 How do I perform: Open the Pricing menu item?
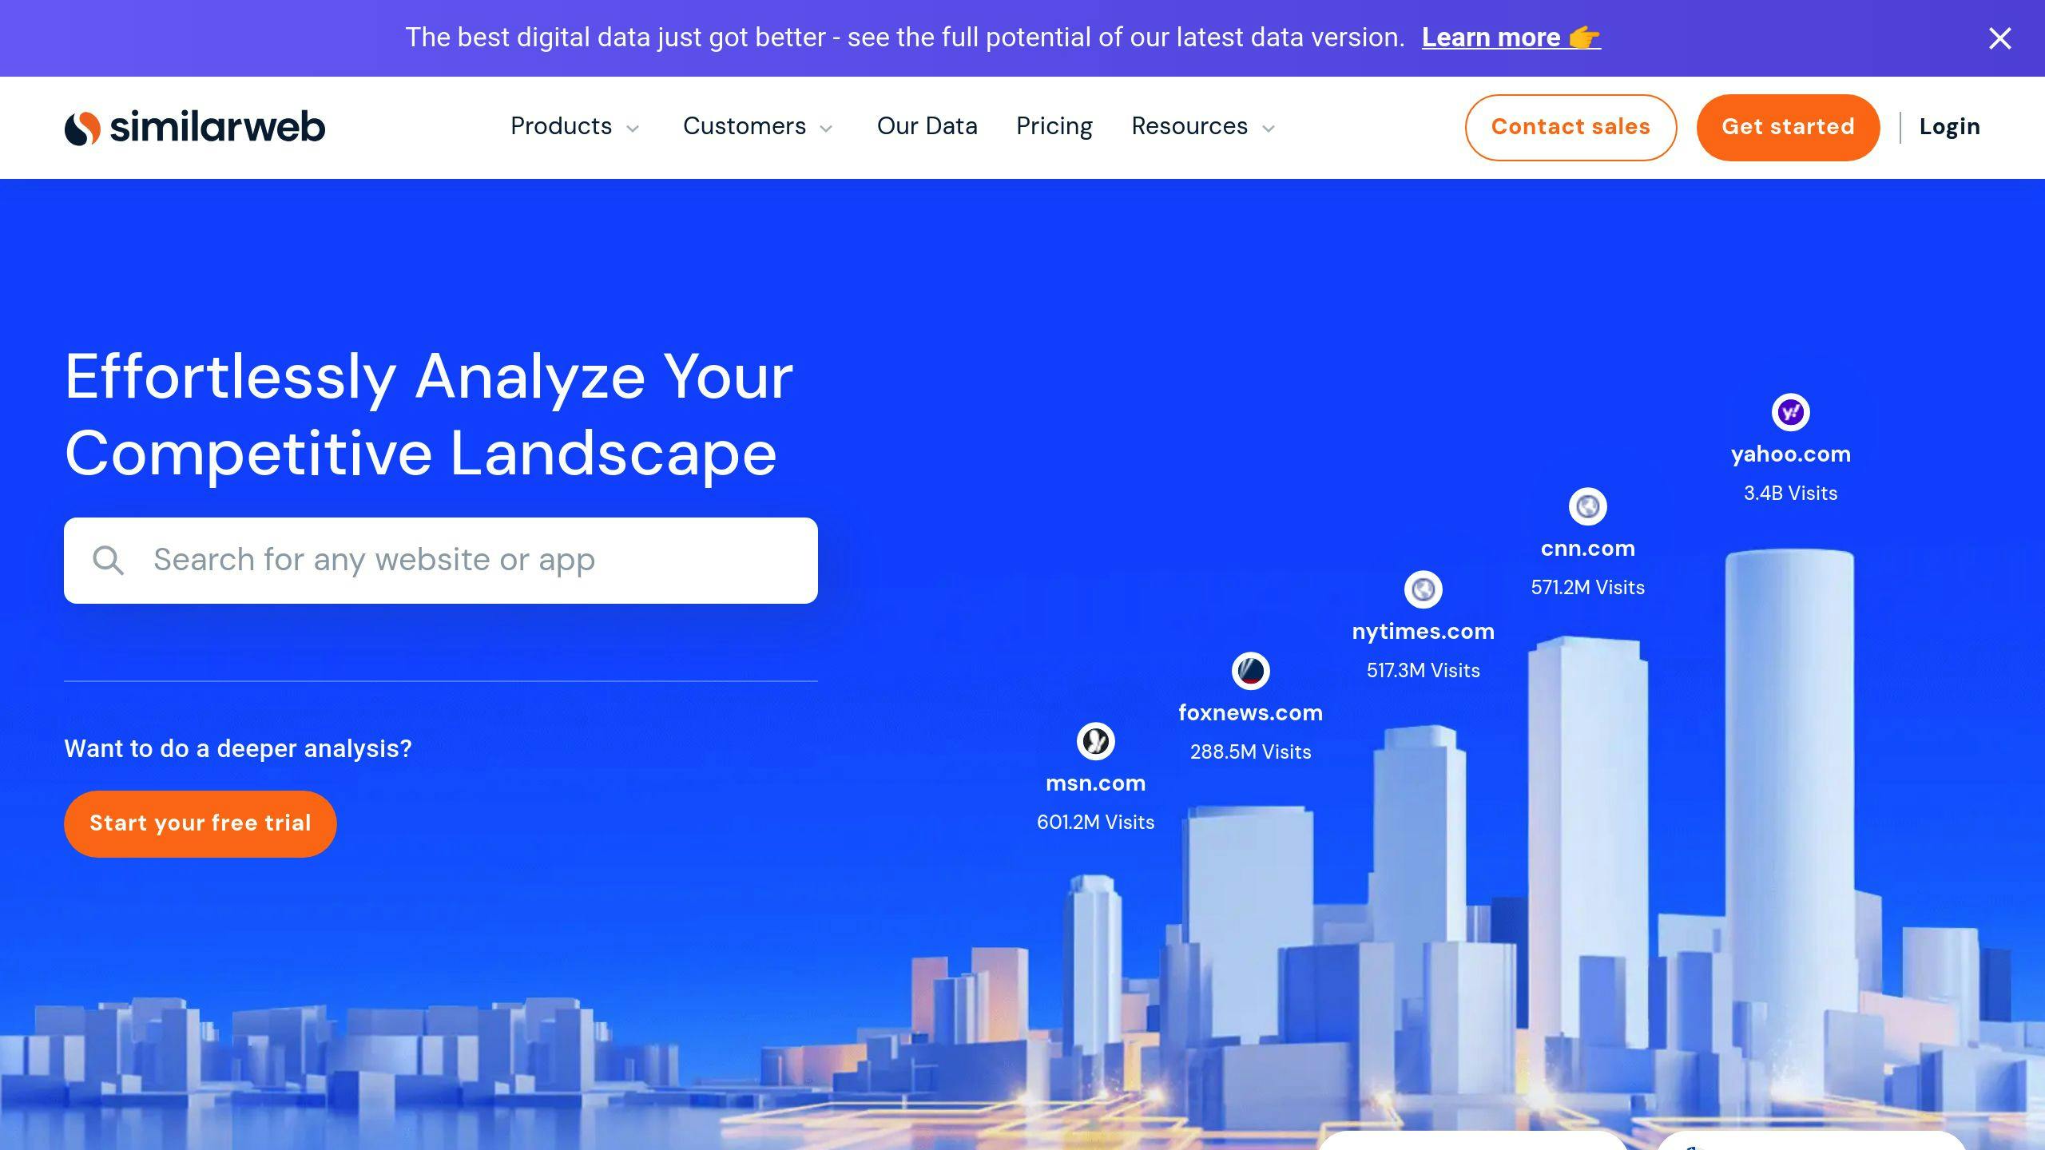(x=1054, y=126)
